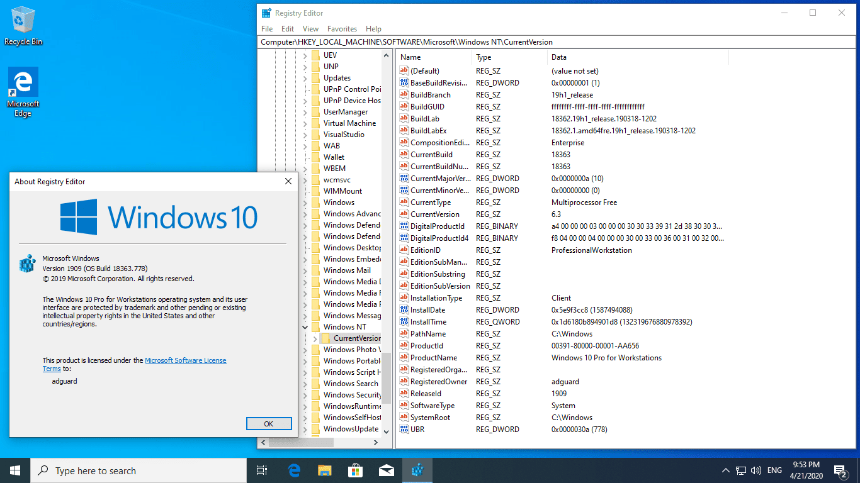
Task: Click the icon beside InstallTime value
Action: point(404,322)
